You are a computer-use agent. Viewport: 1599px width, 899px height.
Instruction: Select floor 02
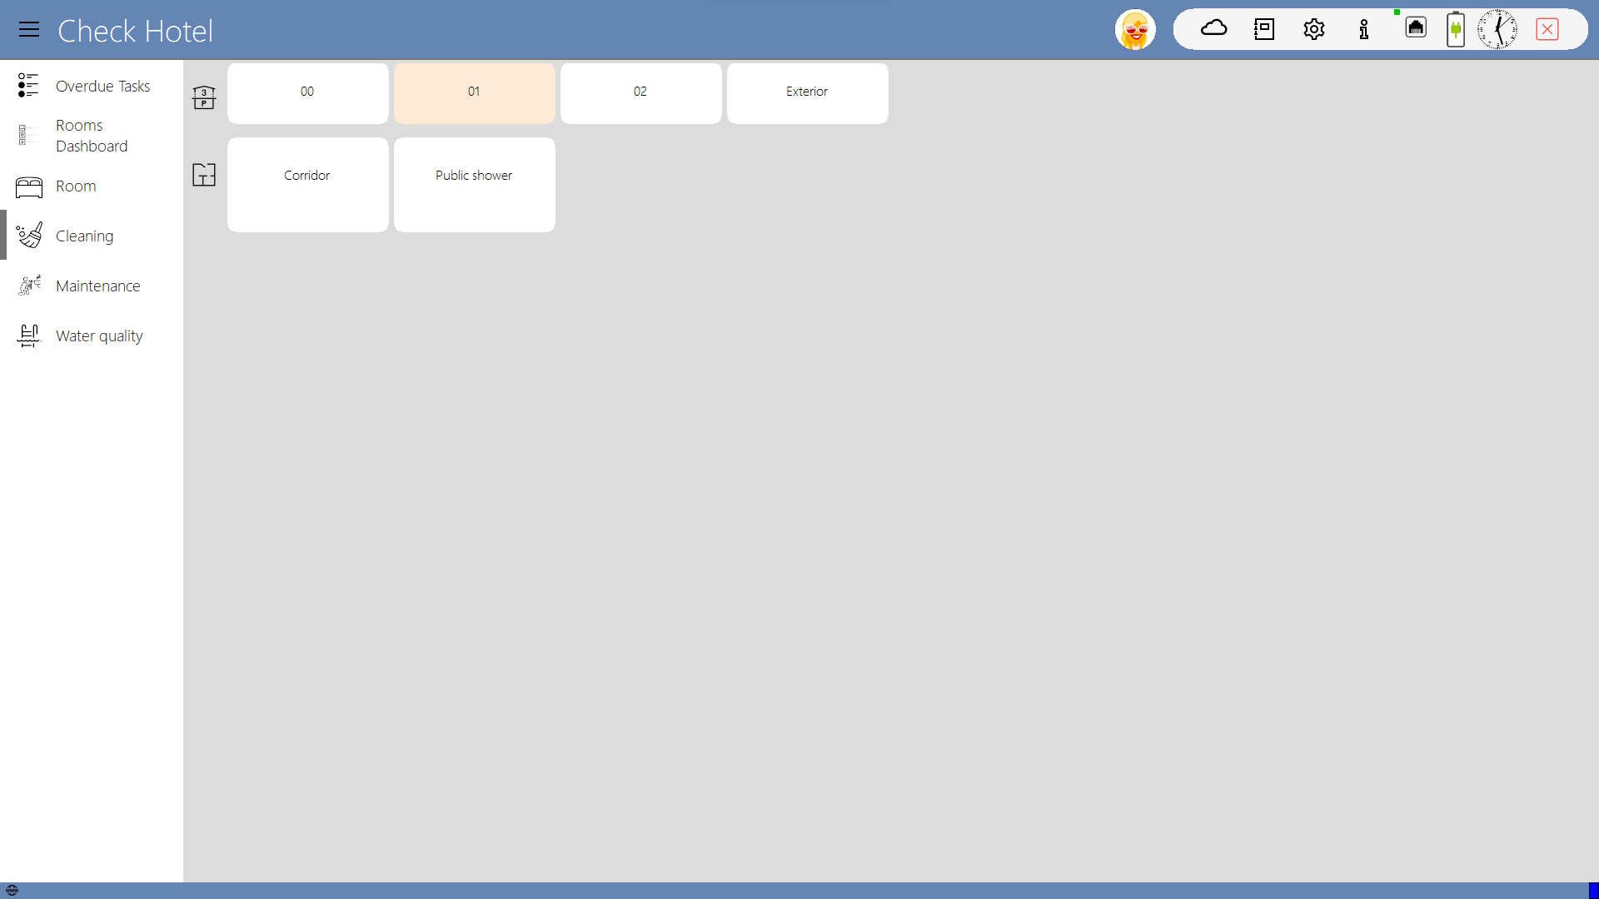click(640, 92)
